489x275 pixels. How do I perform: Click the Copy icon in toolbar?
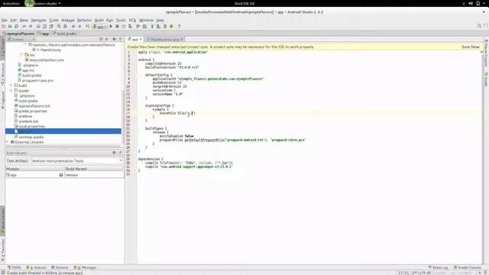44,27
